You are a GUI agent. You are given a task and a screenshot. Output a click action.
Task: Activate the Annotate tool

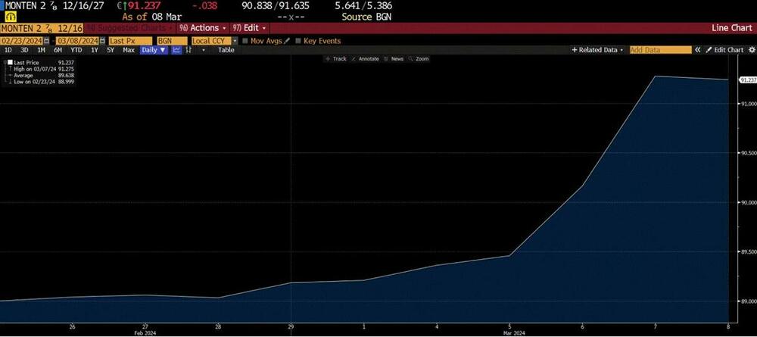(368, 58)
